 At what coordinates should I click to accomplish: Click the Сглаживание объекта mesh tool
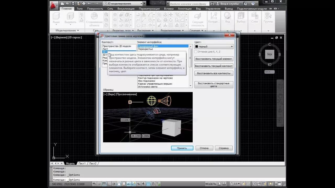click(94, 19)
